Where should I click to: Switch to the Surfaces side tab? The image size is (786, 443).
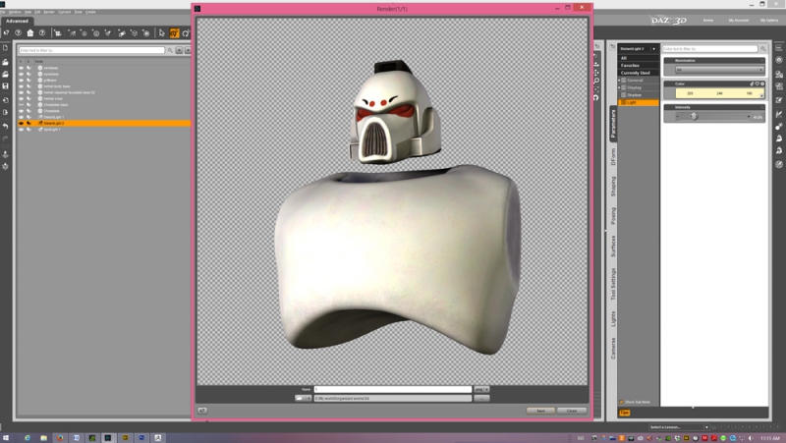click(613, 246)
